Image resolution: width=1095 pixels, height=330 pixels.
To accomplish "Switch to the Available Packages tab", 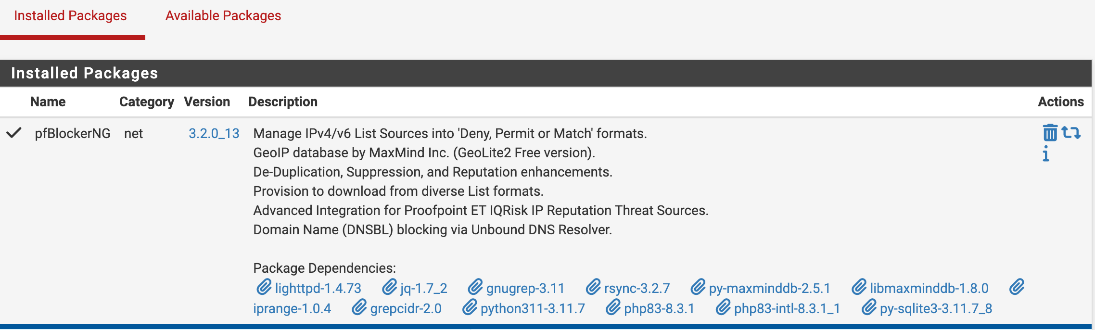I will pyautogui.click(x=223, y=16).
